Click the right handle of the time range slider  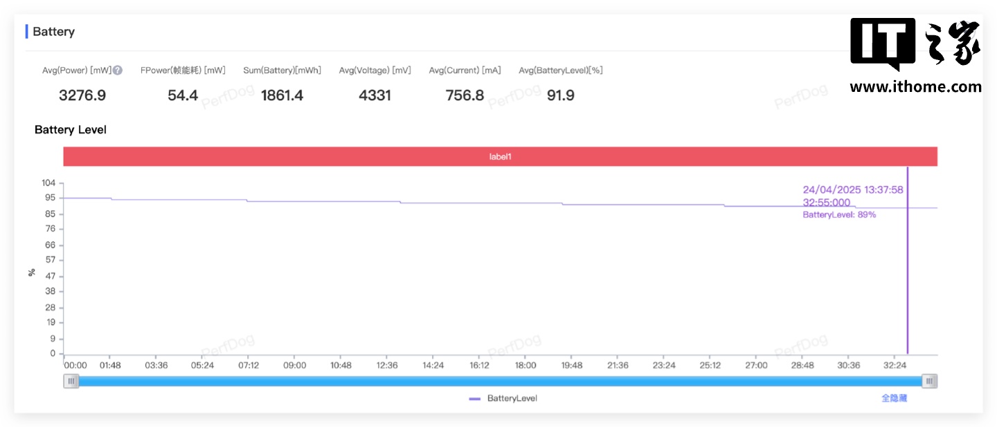click(930, 381)
